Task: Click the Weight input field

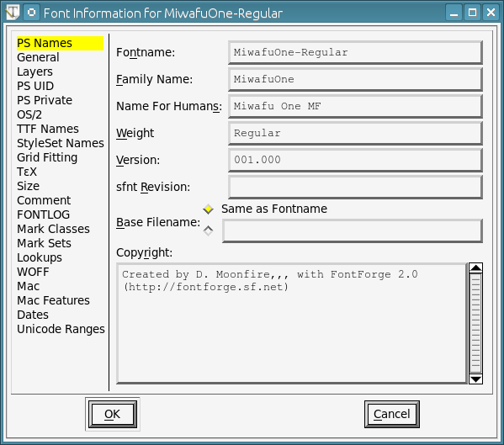Action: (x=355, y=133)
